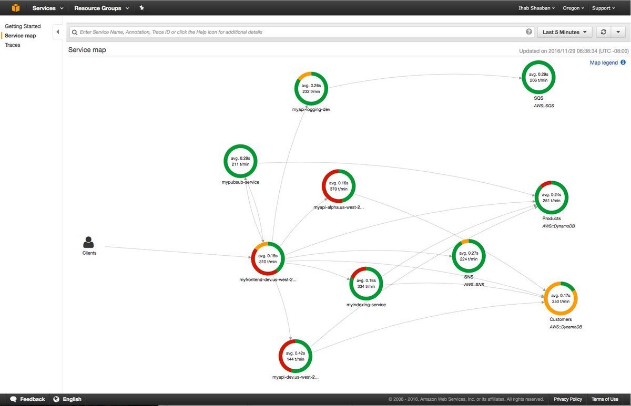Select the myfrontend-dev.us-west-2 node
This screenshot has height=406, width=631.
click(x=268, y=258)
